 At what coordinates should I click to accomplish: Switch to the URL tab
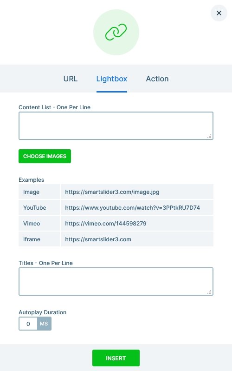71,79
